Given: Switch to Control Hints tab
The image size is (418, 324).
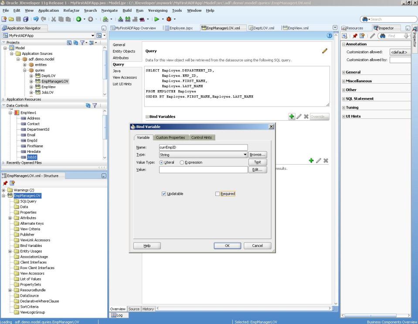Looking at the screenshot, I should pyautogui.click(x=201, y=138).
